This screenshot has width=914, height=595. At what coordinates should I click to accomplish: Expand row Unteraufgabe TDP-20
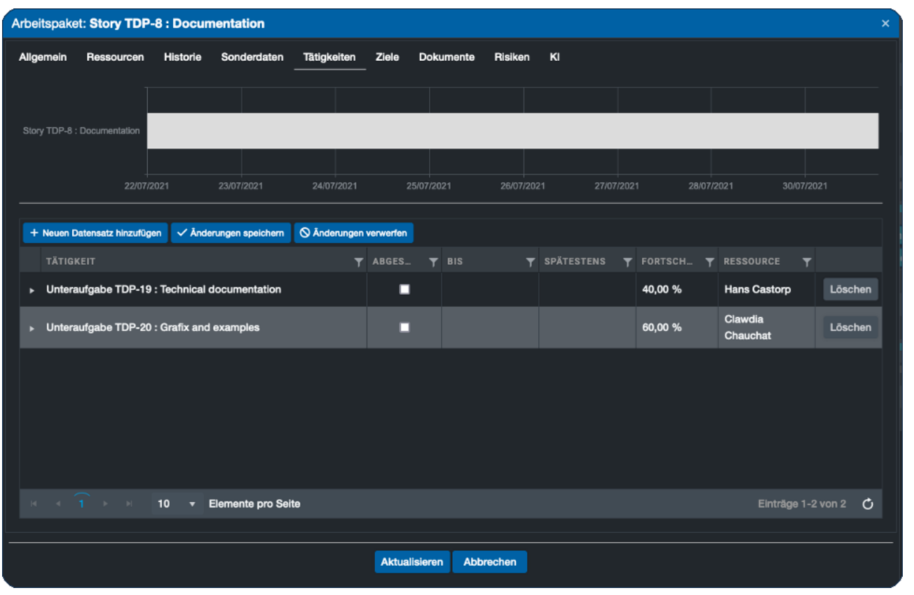[x=31, y=328]
